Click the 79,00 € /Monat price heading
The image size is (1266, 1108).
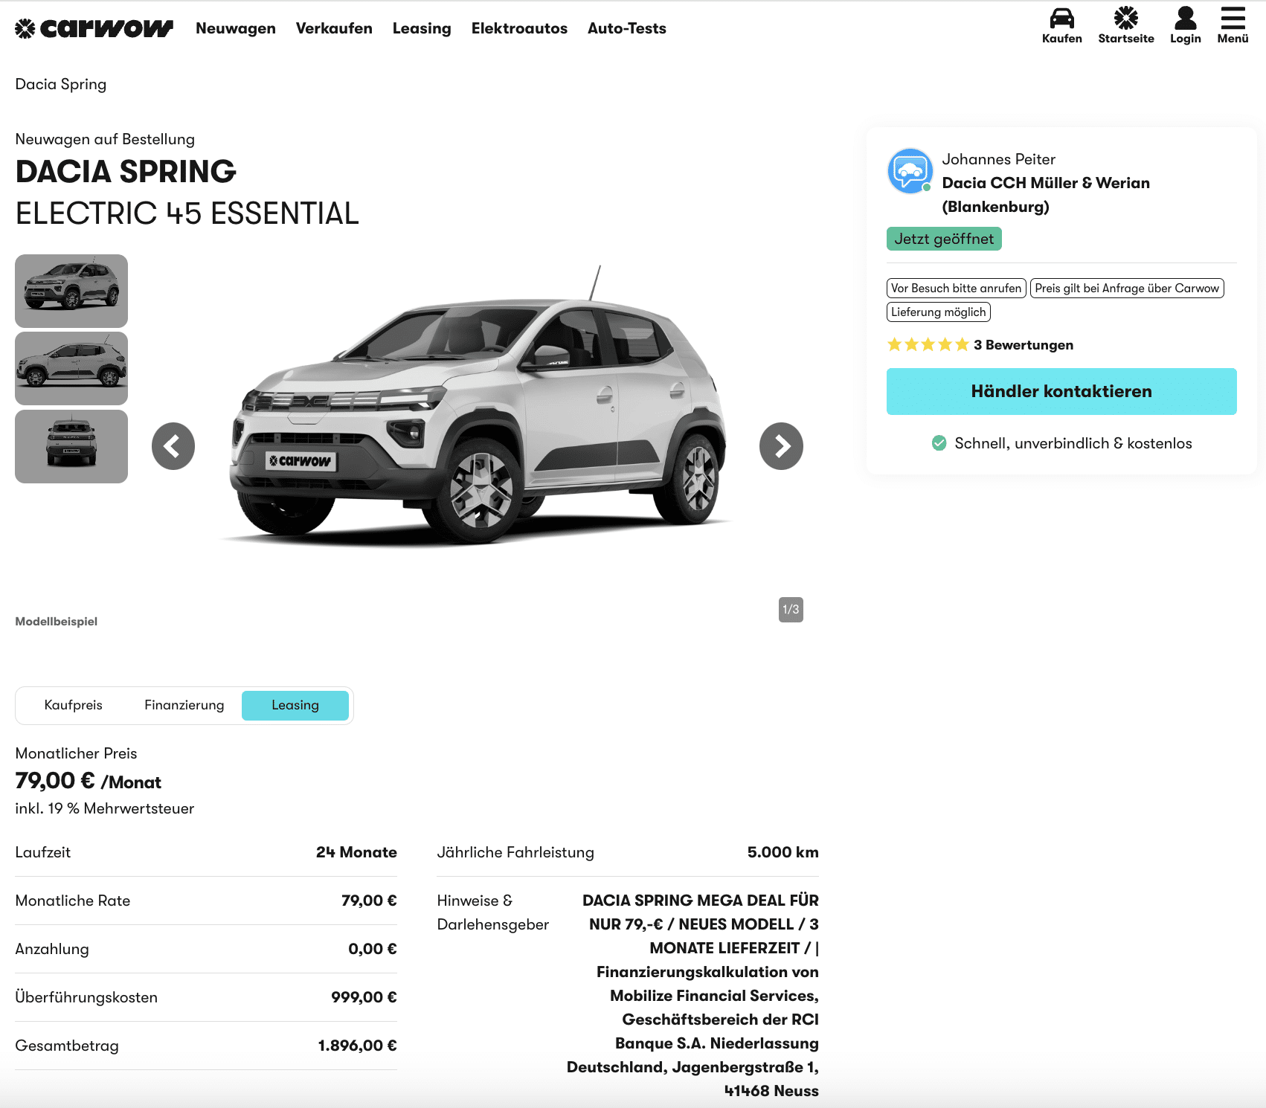88,781
